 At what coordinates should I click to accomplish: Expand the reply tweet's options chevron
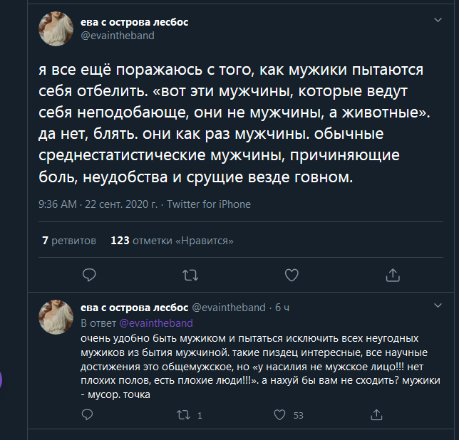438,304
